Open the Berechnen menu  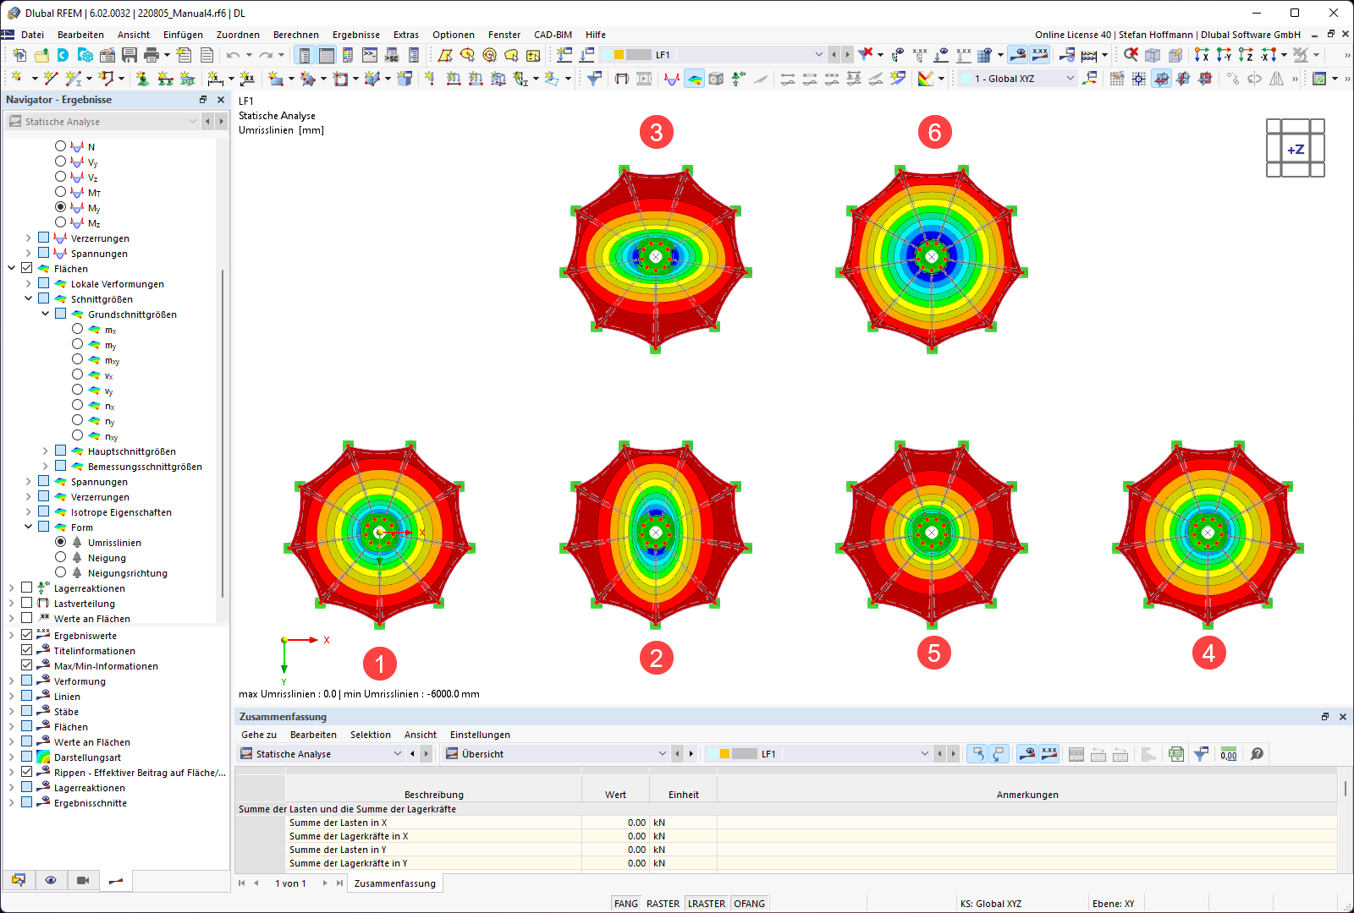[296, 35]
